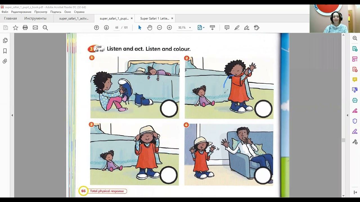Go to the next page (down arrow)
This screenshot has height=202, width=360.
coord(106,27)
